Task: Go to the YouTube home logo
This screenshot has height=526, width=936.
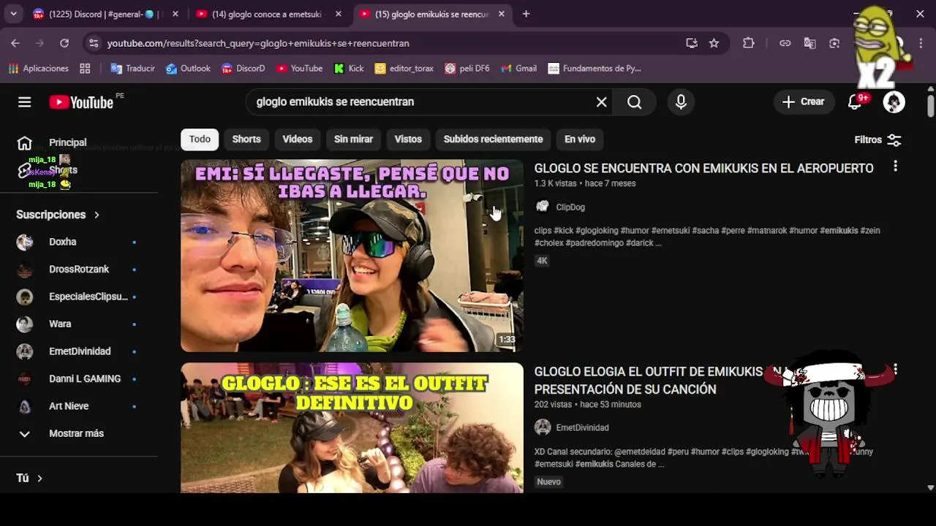Action: click(81, 102)
